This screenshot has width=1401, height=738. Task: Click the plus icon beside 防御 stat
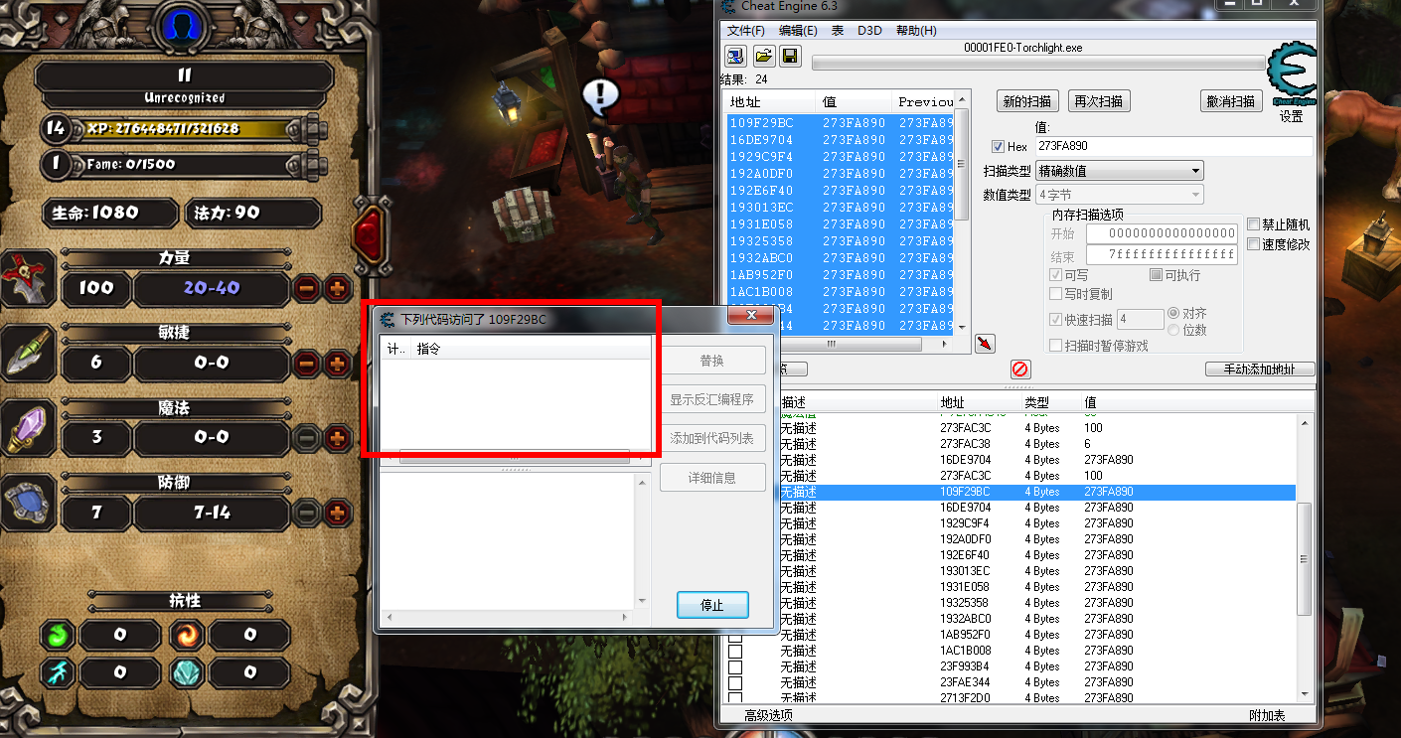338,513
